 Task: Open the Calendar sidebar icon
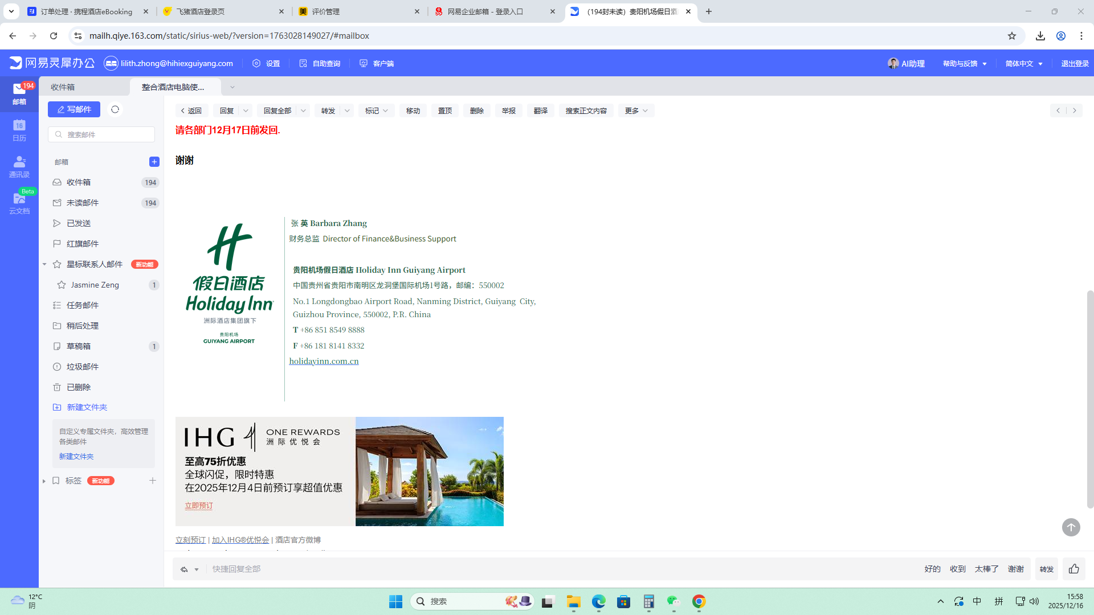tap(19, 130)
